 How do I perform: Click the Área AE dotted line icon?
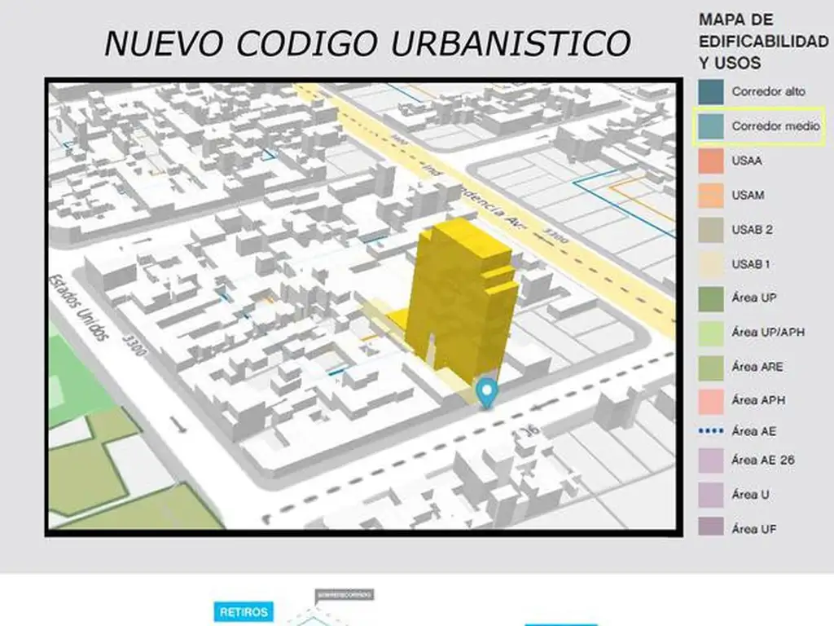coord(711,430)
